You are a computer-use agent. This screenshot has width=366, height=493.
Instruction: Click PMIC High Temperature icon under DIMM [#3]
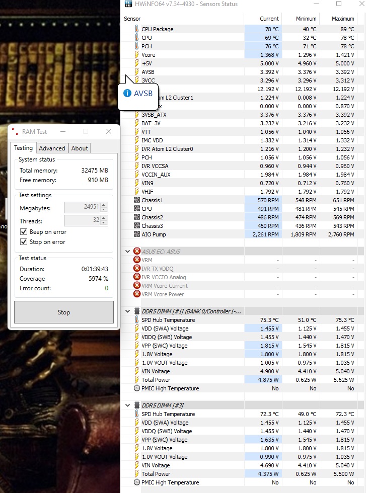point(137,482)
